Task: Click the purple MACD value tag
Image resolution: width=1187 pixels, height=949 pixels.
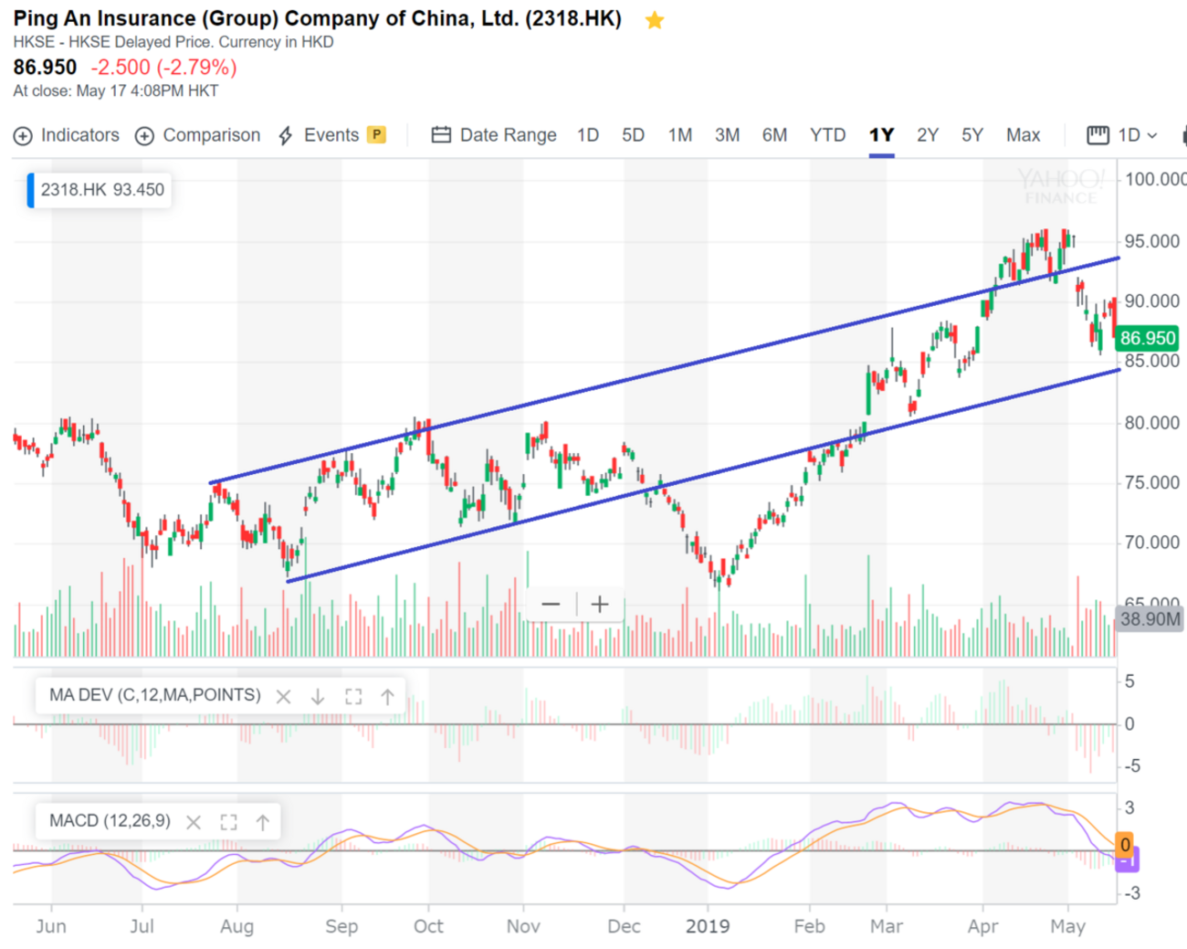Action: coord(1127,860)
